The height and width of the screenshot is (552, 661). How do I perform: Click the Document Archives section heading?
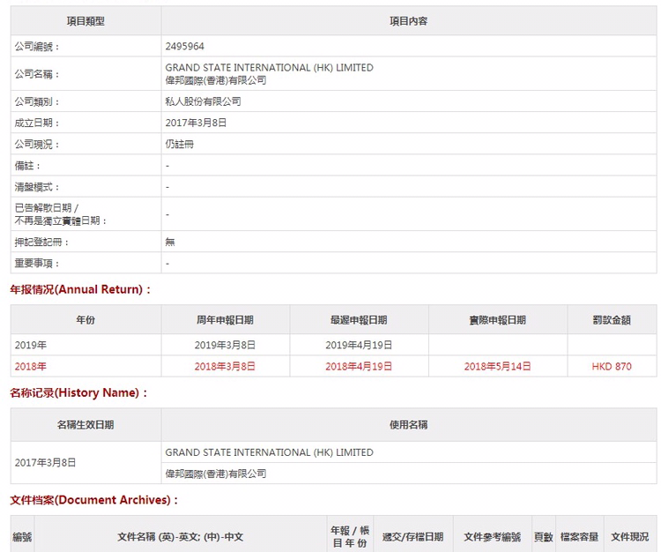point(94,500)
